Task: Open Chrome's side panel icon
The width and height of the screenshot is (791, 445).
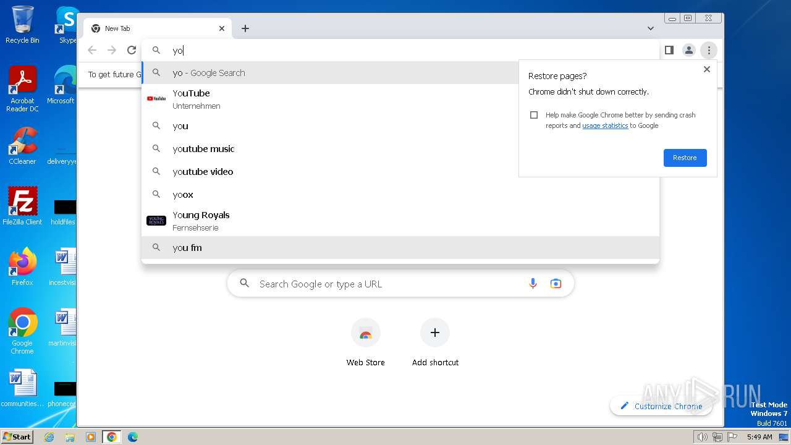Action: (x=669, y=50)
